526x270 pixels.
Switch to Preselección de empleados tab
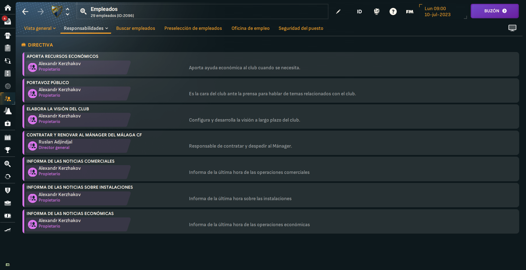193,28
